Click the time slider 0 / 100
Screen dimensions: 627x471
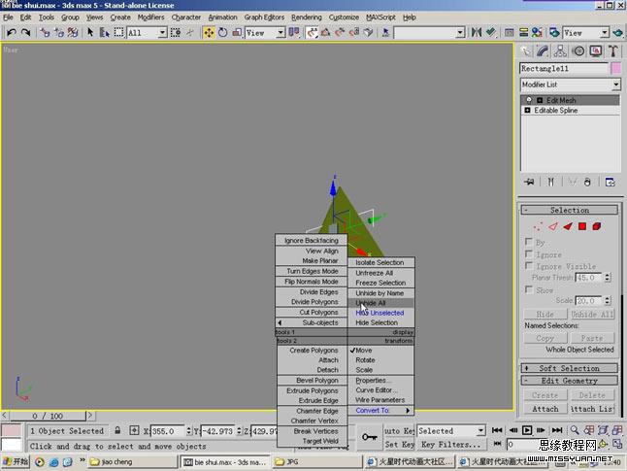click(x=48, y=416)
